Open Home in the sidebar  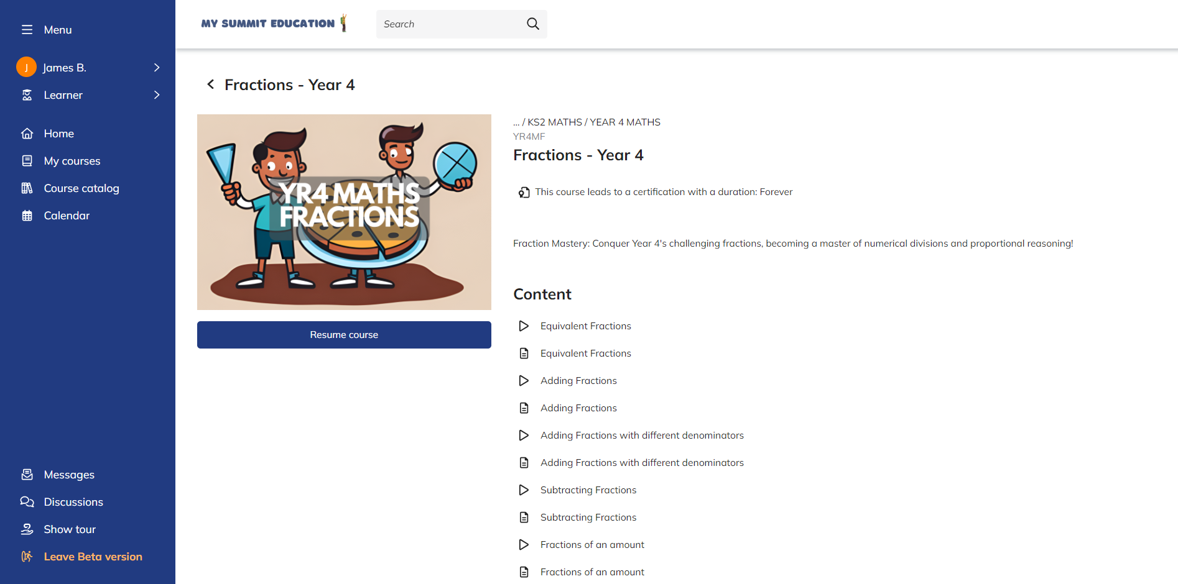pyautogui.click(x=59, y=134)
